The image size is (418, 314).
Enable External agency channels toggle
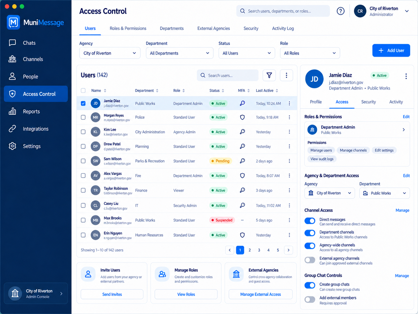[310, 260]
